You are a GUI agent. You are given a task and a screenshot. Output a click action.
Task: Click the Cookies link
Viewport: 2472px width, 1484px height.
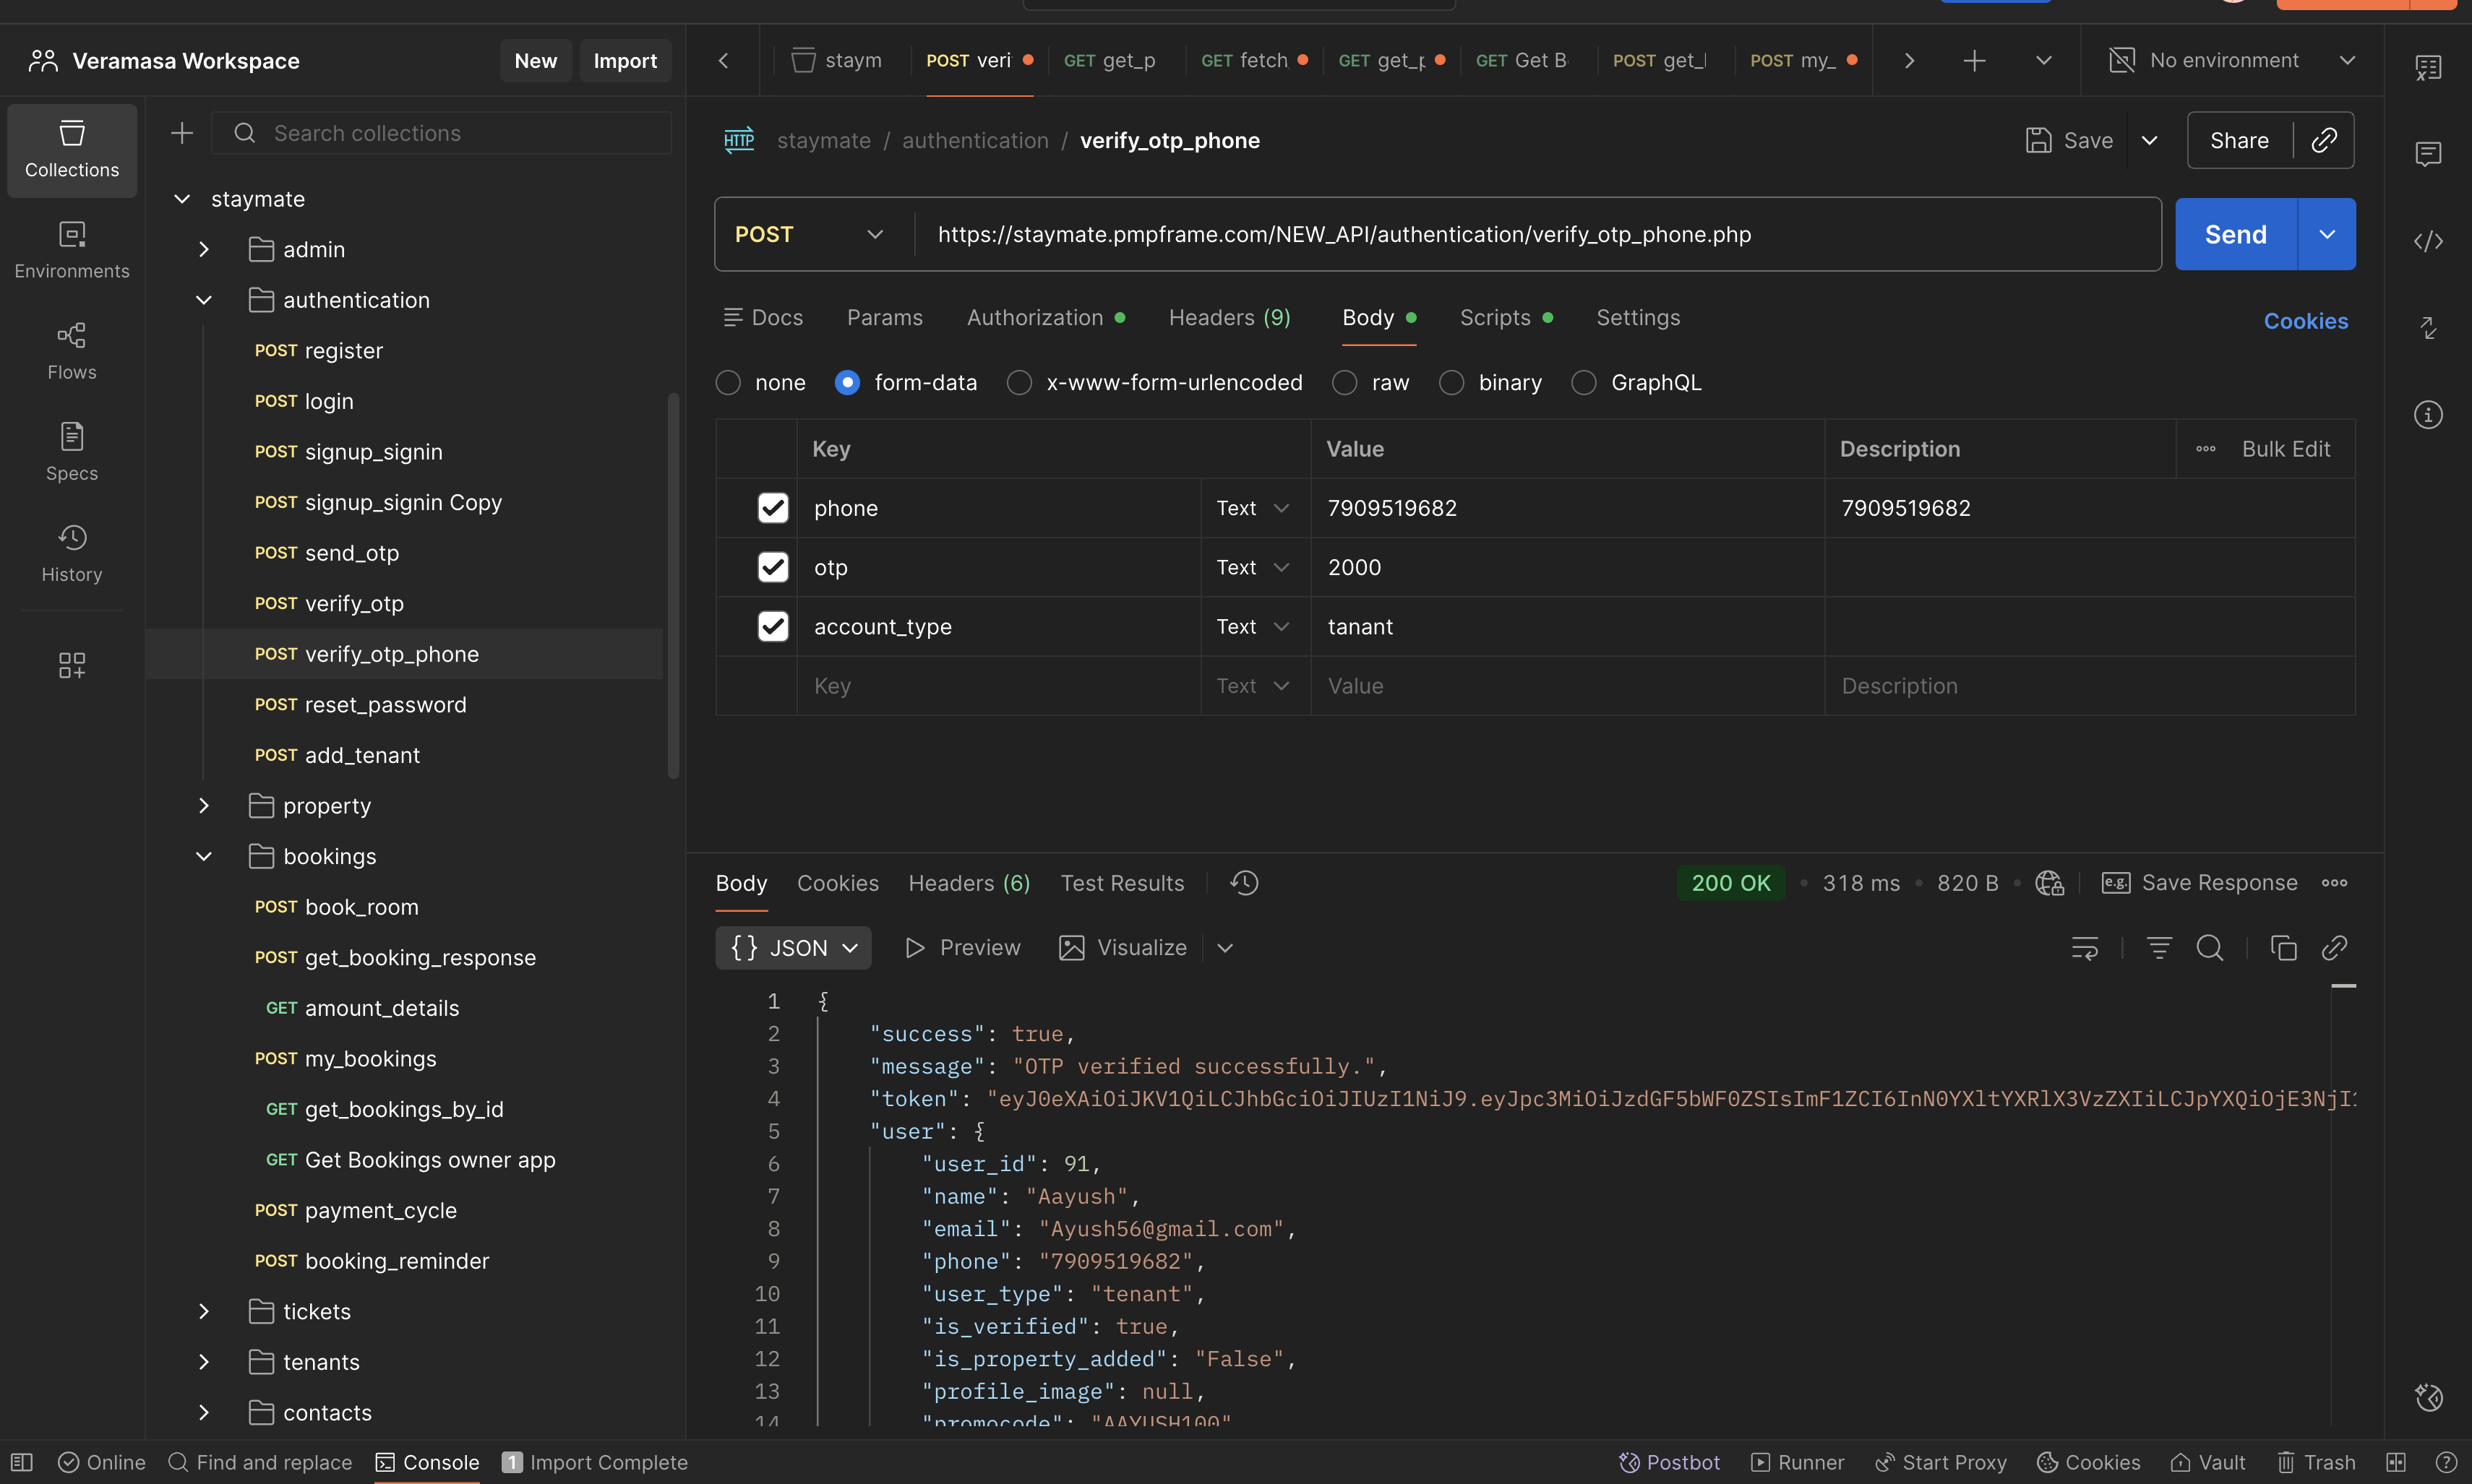(x=2305, y=321)
